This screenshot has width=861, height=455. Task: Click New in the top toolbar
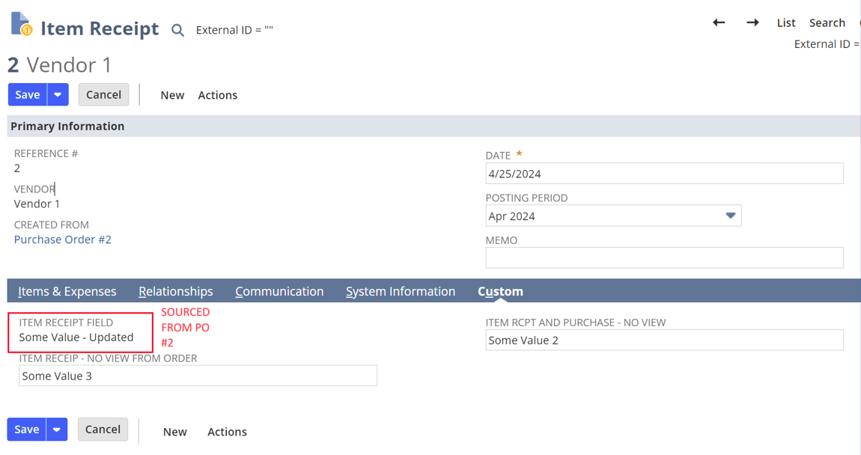[x=172, y=95]
